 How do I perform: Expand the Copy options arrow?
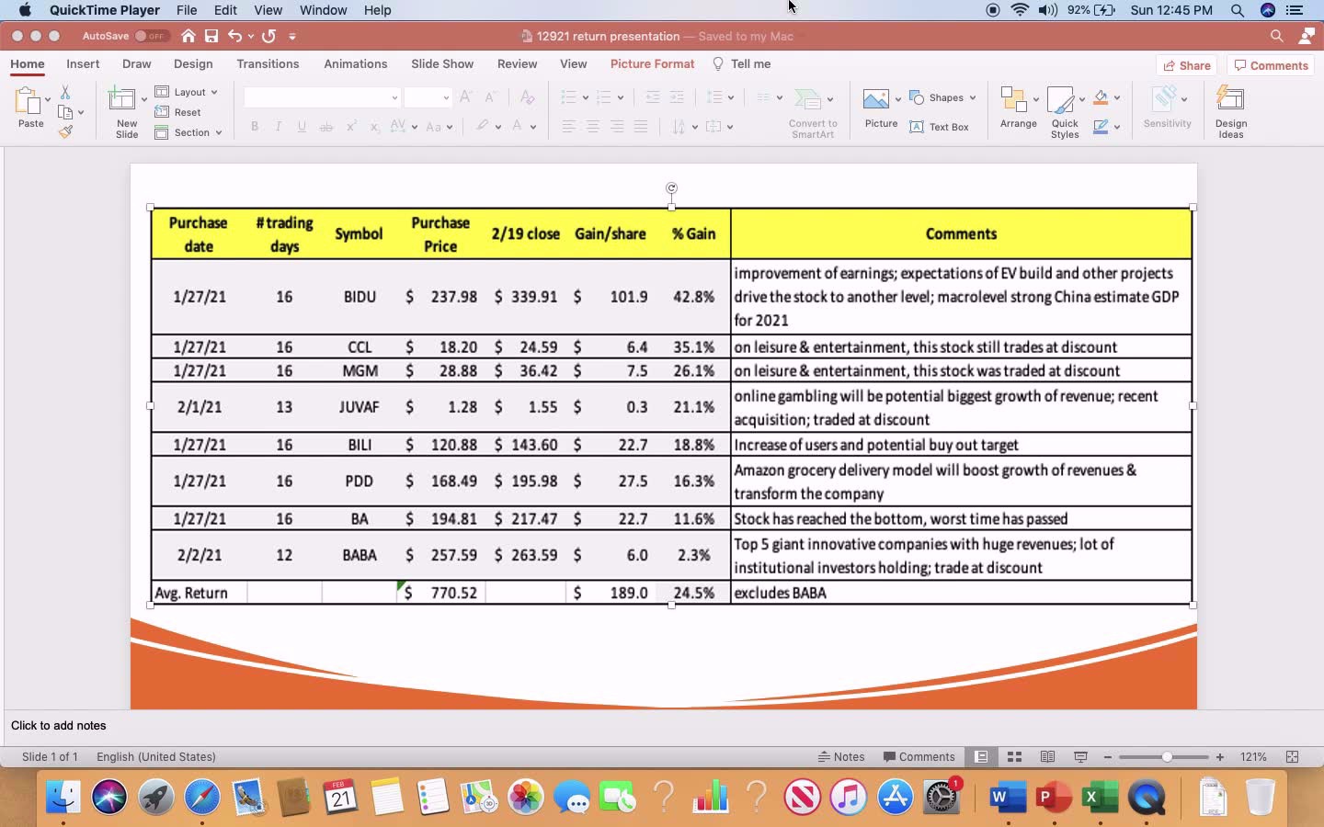[x=81, y=112]
